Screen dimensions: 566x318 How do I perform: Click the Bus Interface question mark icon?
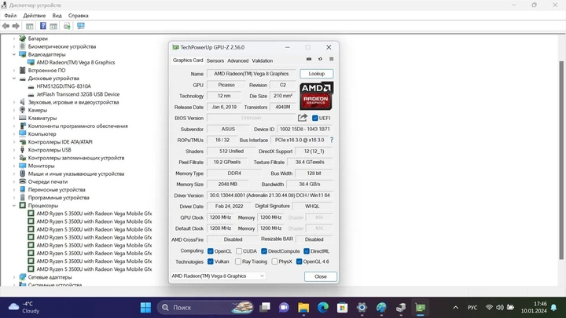(x=332, y=140)
